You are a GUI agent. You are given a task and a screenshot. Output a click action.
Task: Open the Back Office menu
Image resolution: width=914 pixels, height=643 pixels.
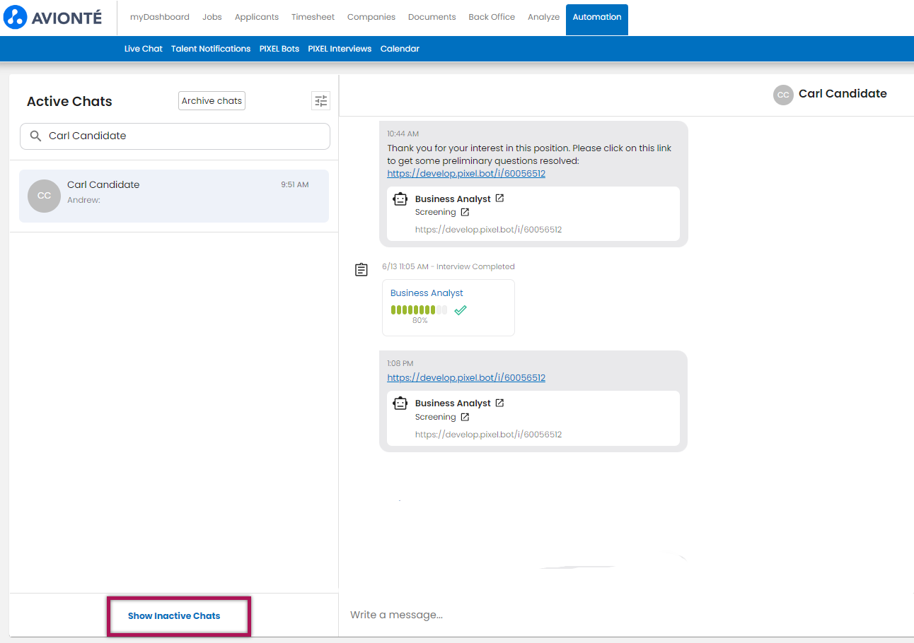coord(491,17)
